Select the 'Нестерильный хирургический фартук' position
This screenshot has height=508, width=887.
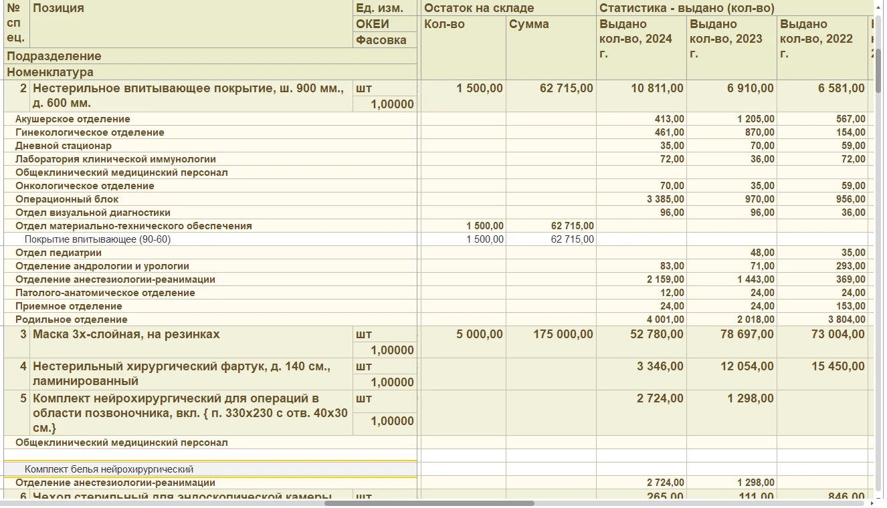click(x=191, y=374)
